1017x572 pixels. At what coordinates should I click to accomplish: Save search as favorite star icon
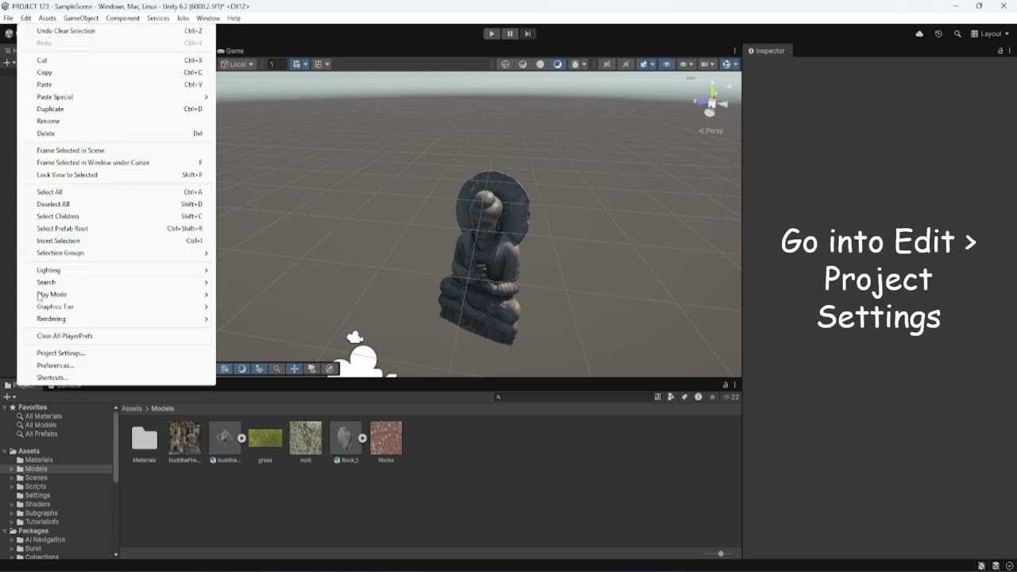[712, 397]
